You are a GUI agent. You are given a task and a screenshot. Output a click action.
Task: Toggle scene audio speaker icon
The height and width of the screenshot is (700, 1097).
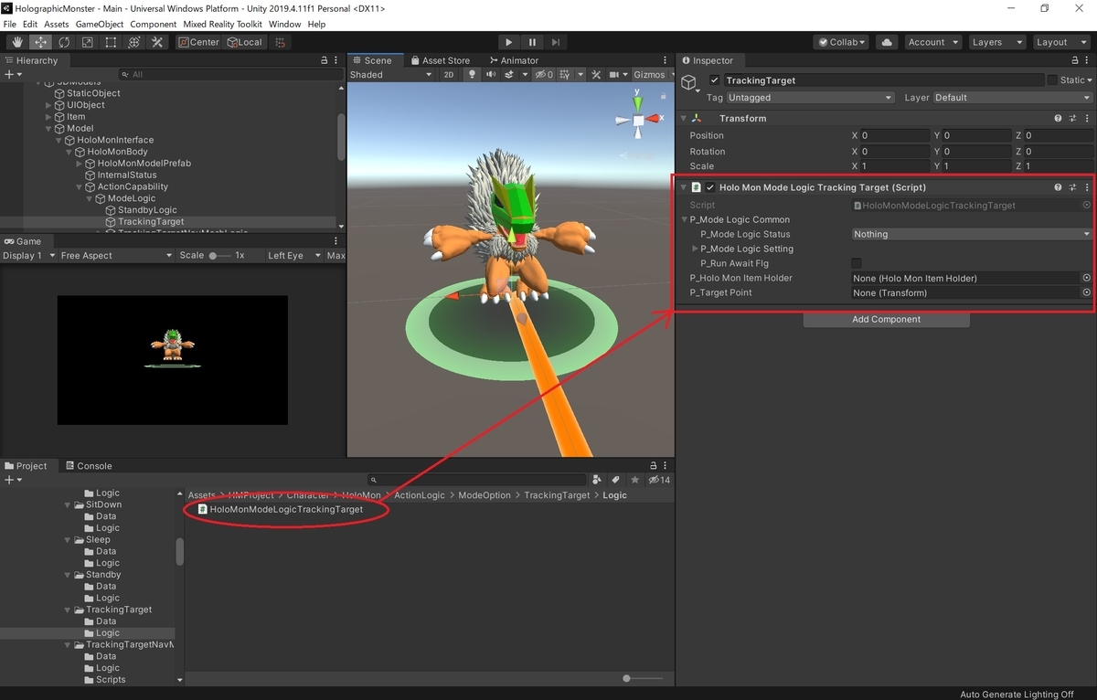(492, 75)
